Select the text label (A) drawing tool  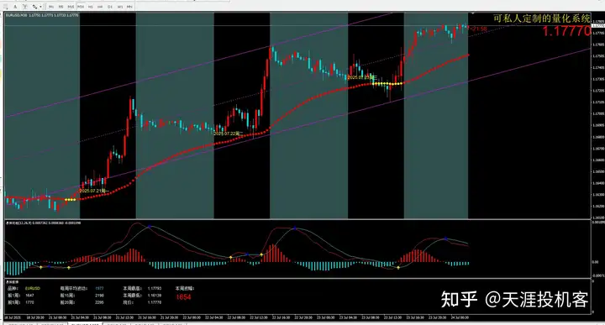tap(15, 7)
